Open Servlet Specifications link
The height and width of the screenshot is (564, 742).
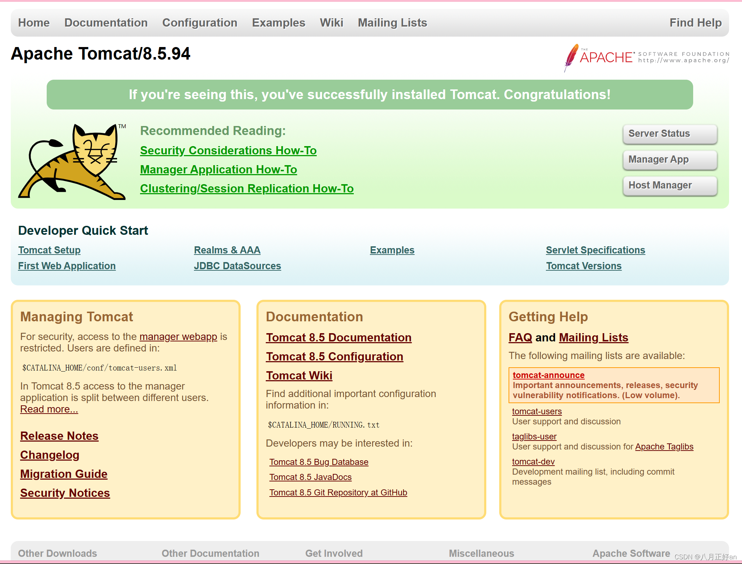[x=595, y=250]
